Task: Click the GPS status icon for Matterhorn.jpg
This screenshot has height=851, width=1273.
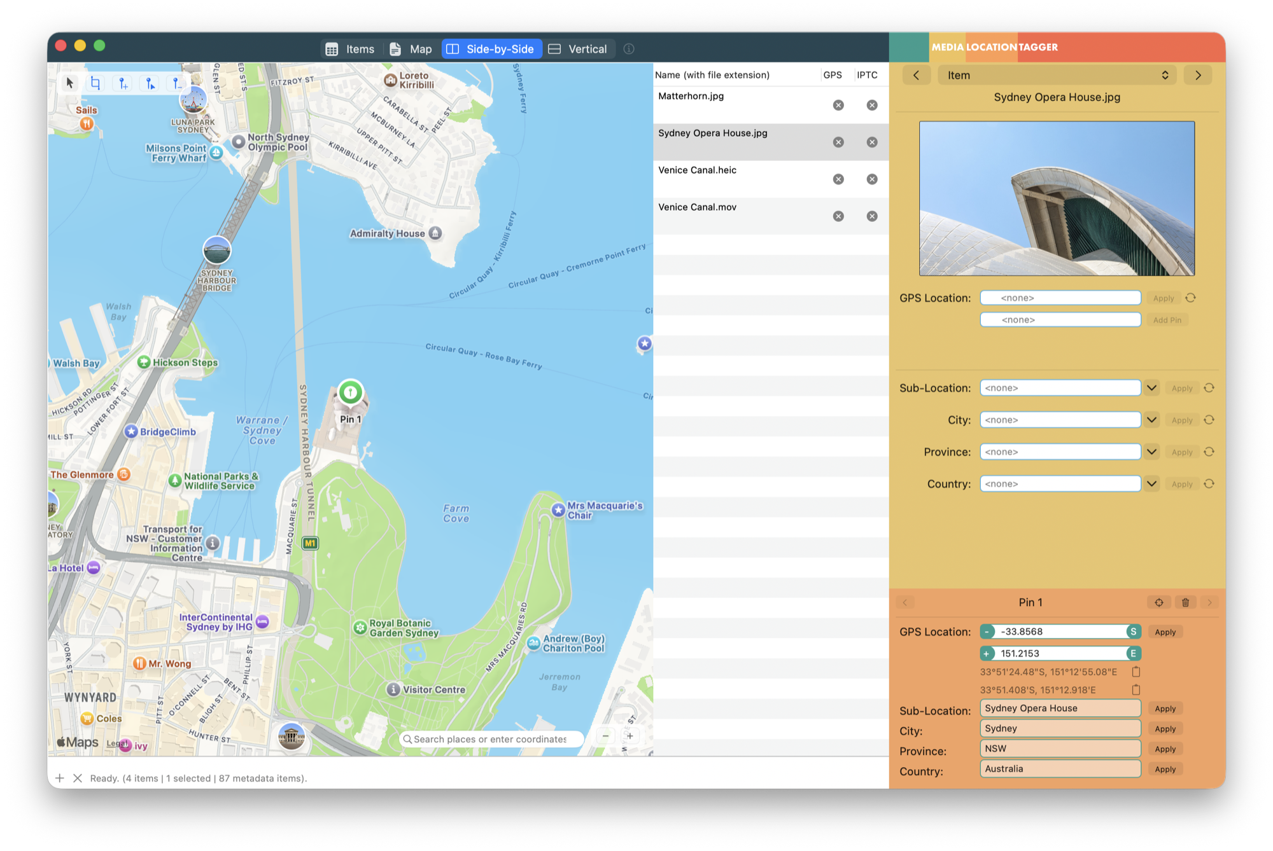Action: click(838, 105)
